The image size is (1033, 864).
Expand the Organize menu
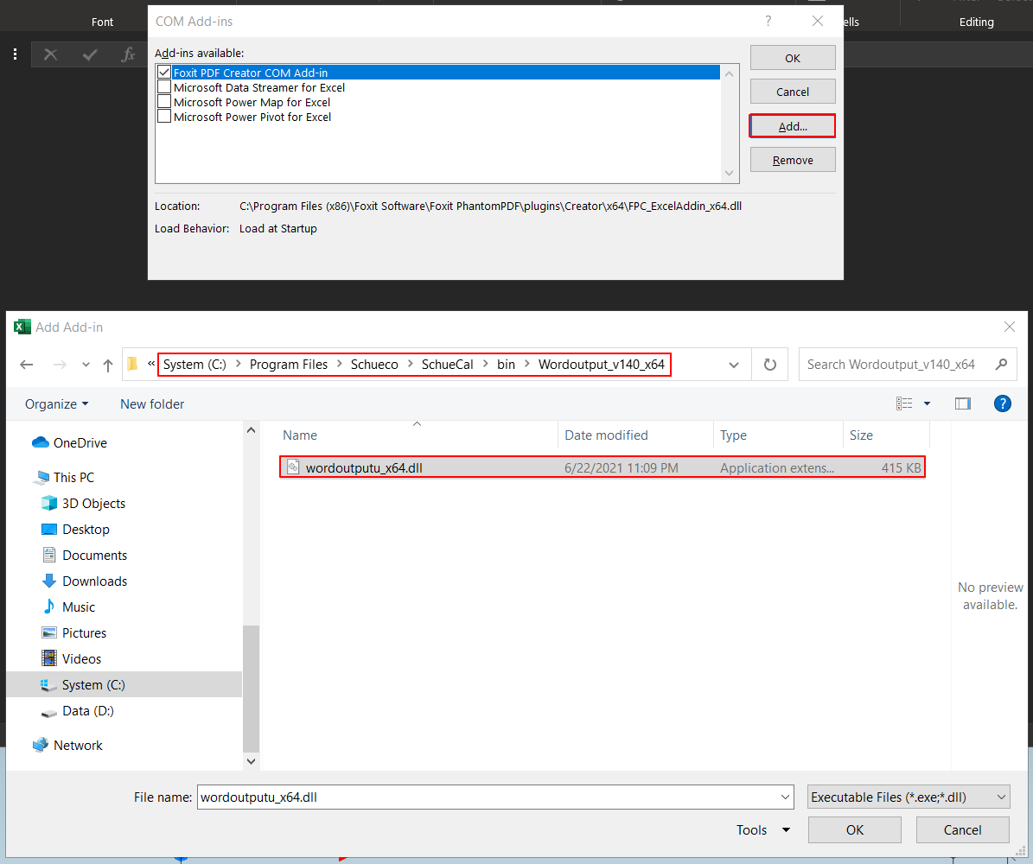(57, 403)
